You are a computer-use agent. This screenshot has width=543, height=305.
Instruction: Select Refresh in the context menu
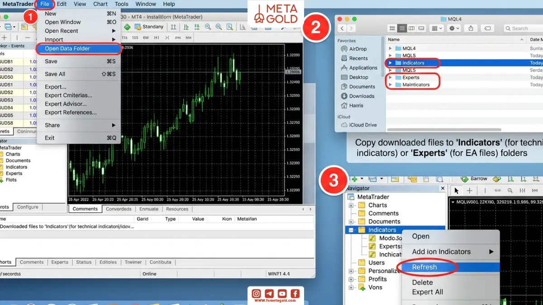tap(424, 267)
